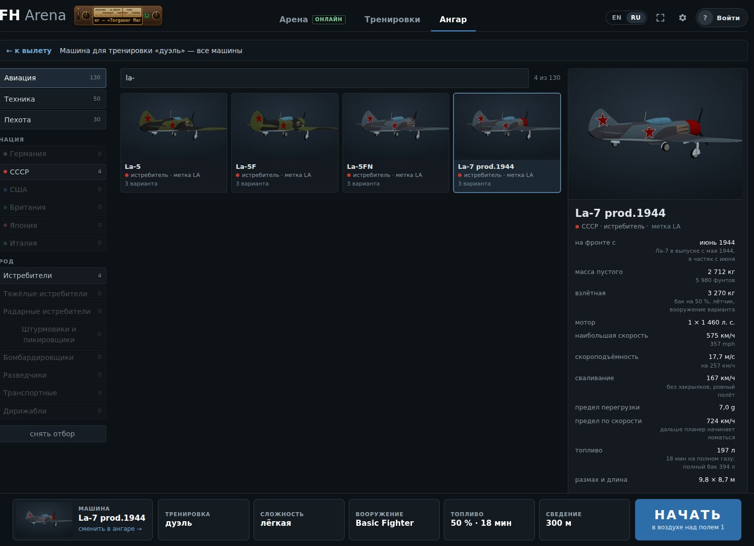This screenshot has width=754, height=546.
Task: Switch language to EN
Action: (x=616, y=18)
